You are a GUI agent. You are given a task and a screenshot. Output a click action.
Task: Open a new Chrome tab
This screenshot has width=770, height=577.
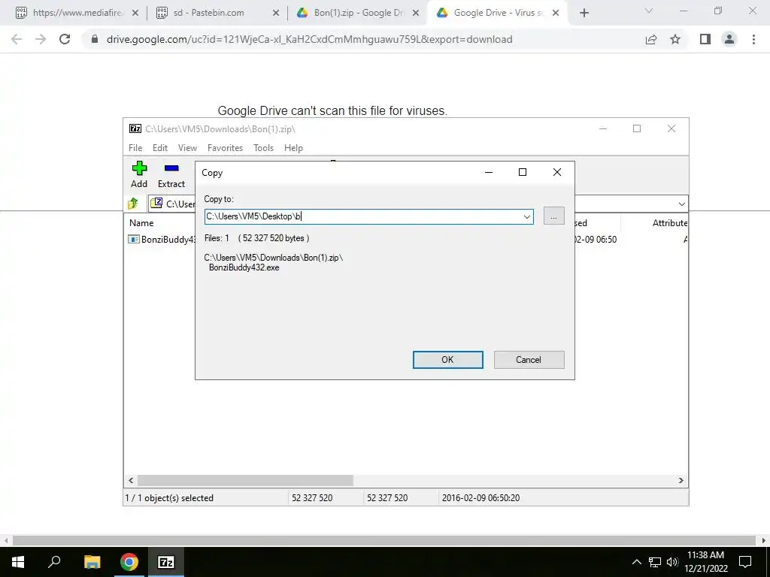(584, 13)
